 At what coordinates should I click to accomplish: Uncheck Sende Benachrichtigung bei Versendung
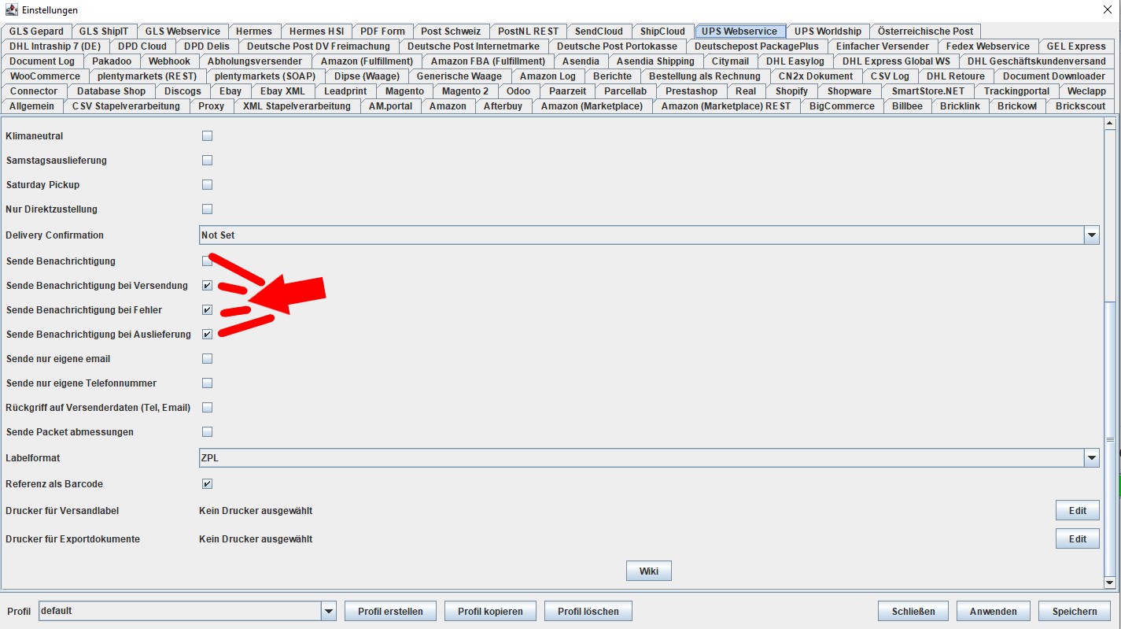[208, 286]
